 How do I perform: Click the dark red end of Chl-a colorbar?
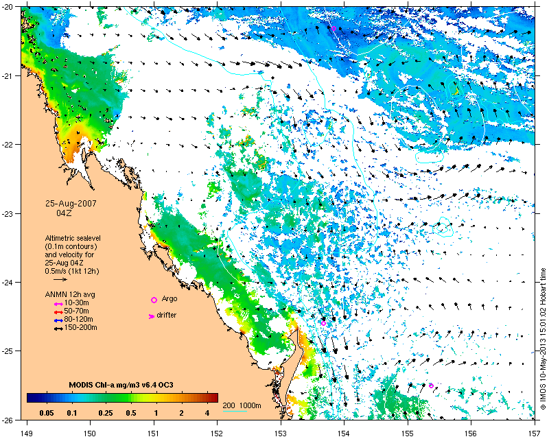pyautogui.click(x=213, y=398)
